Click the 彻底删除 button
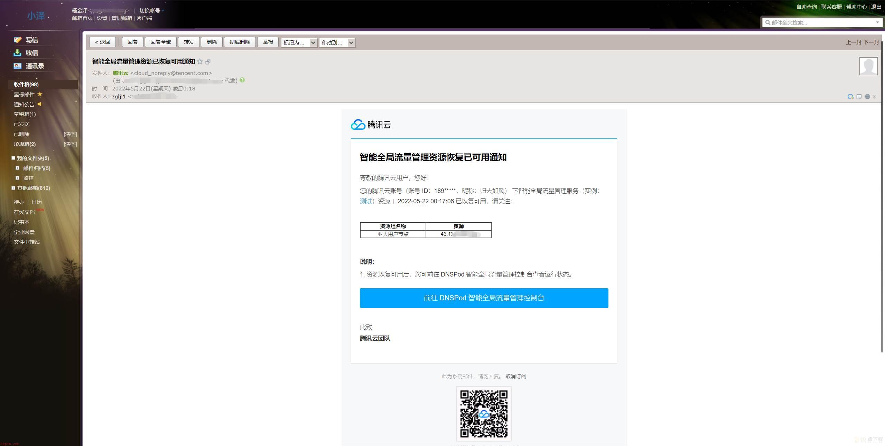Image resolution: width=885 pixels, height=446 pixels. click(240, 42)
